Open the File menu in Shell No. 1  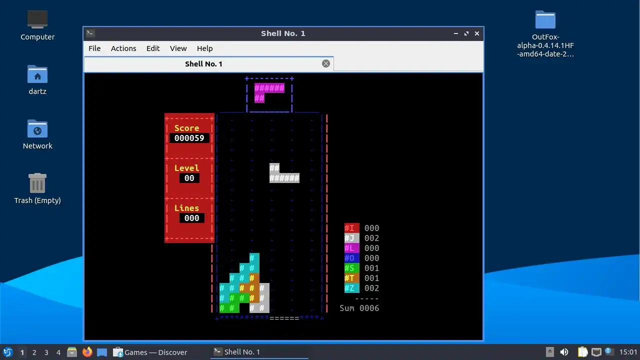click(x=94, y=48)
